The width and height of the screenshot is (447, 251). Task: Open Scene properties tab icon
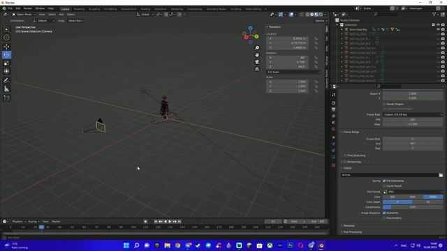pyautogui.click(x=334, y=123)
